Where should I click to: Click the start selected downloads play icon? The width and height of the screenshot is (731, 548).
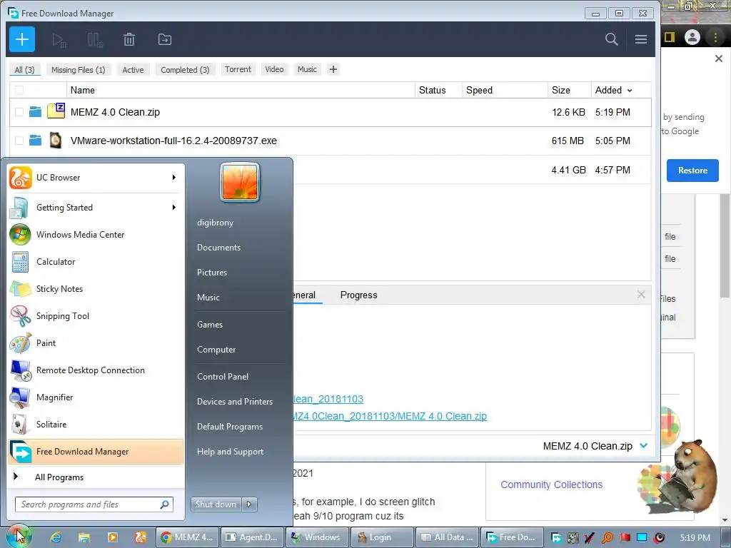59,40
